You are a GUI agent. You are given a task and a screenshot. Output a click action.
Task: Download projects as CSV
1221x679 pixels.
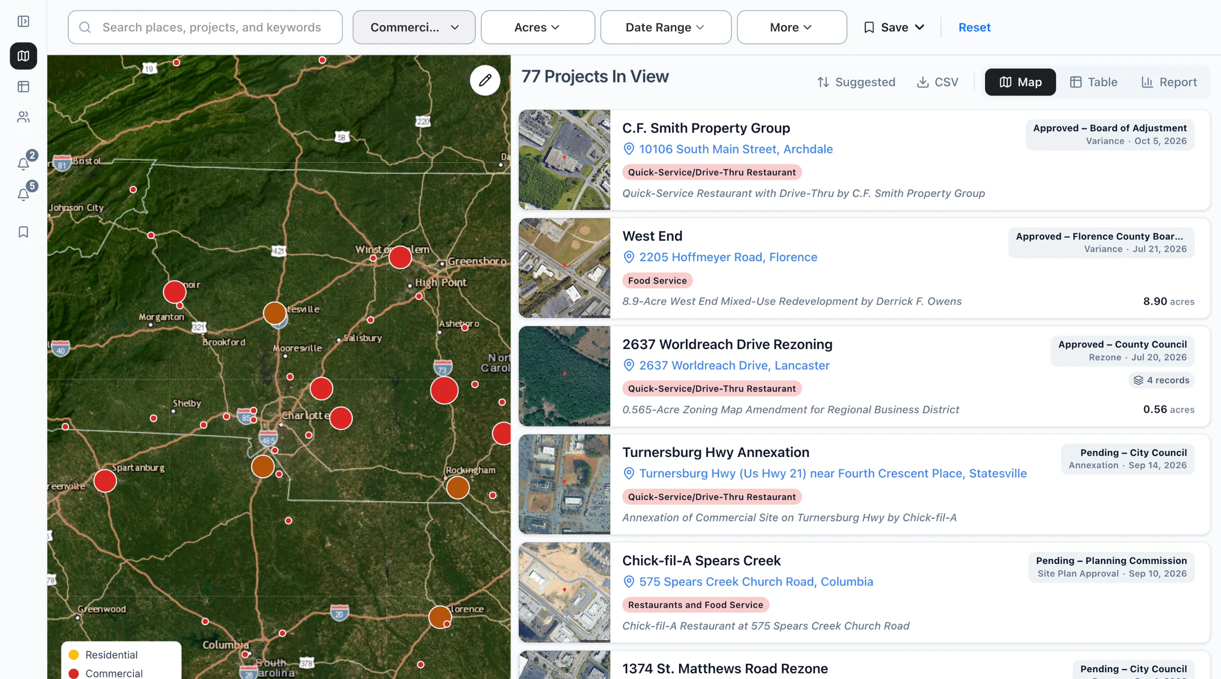(938, 82)
